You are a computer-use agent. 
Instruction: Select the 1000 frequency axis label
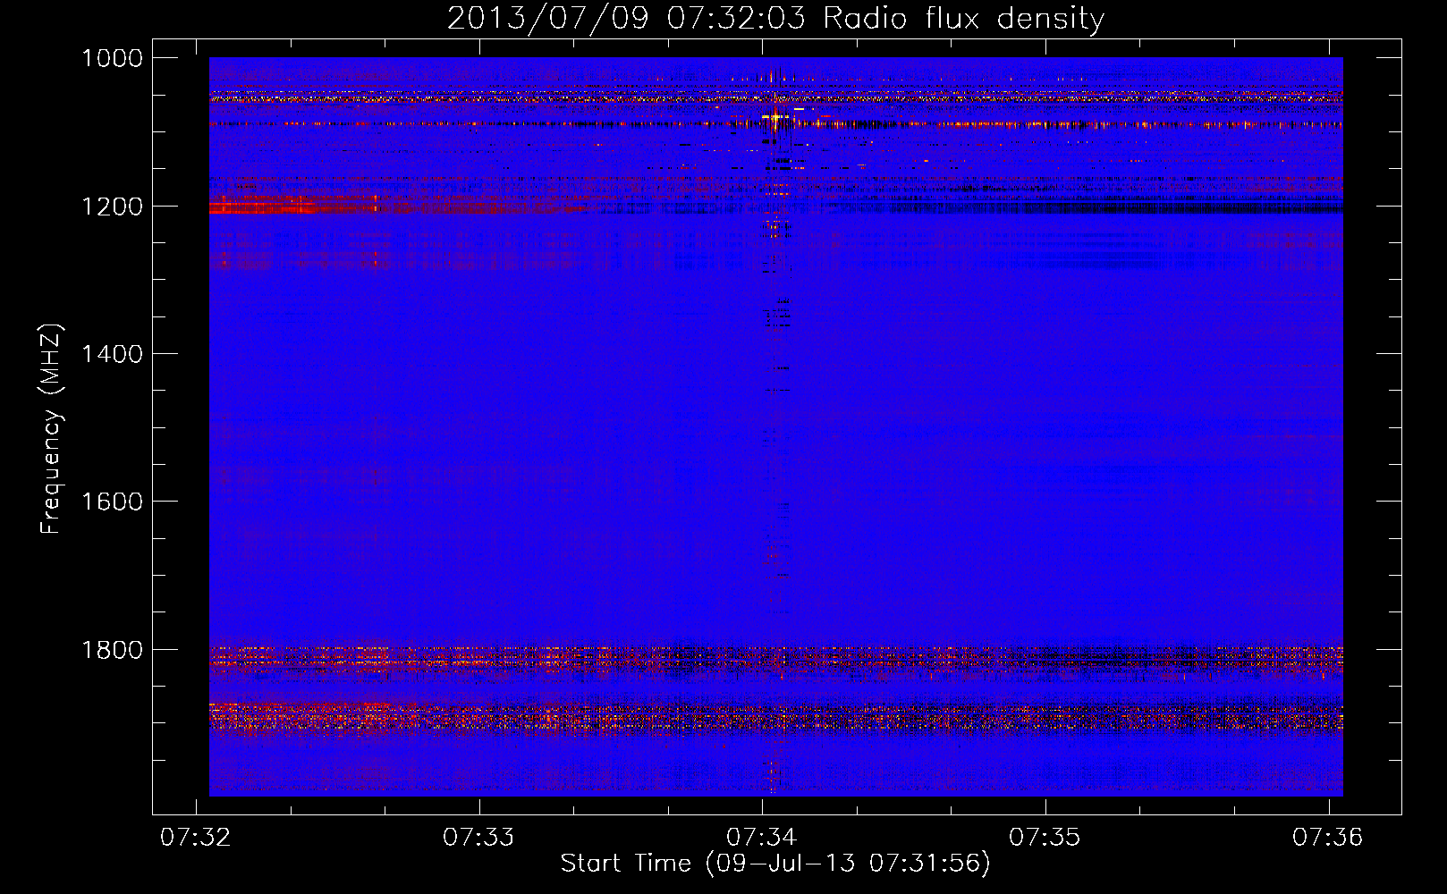coord(112,58)
